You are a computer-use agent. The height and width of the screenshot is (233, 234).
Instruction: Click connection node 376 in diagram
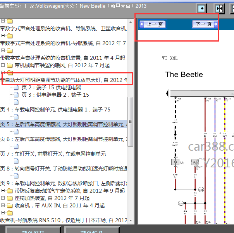[181, 203]
